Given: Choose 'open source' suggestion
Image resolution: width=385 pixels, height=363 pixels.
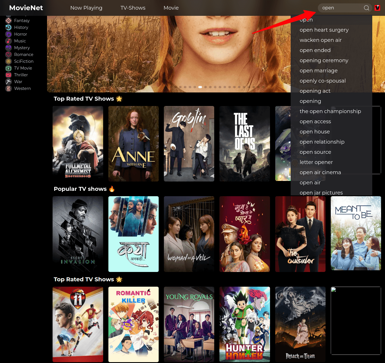Looking at the screenshot, I should tap(331, 152).
